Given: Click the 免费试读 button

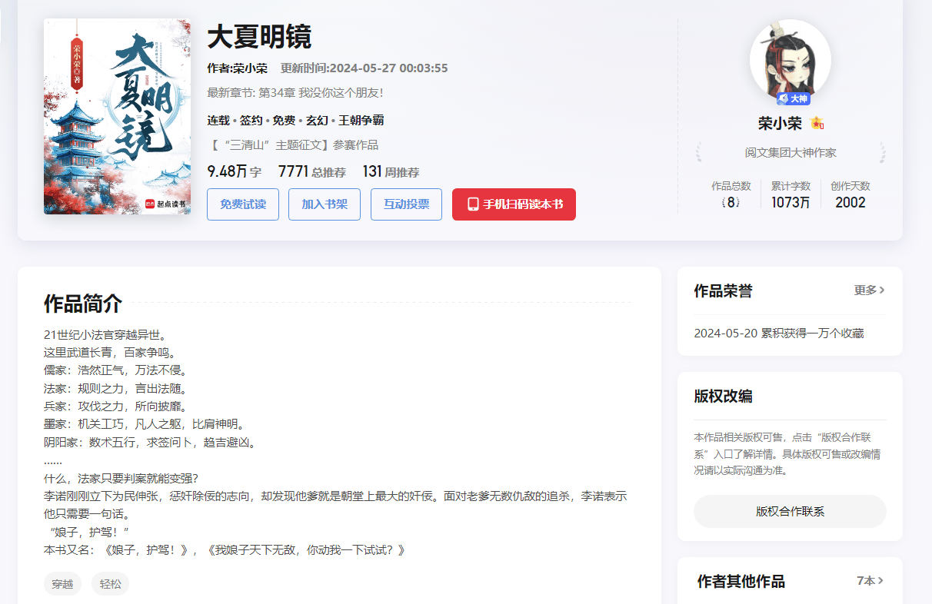Looking at the screenshot, I should tap(243, 204).
